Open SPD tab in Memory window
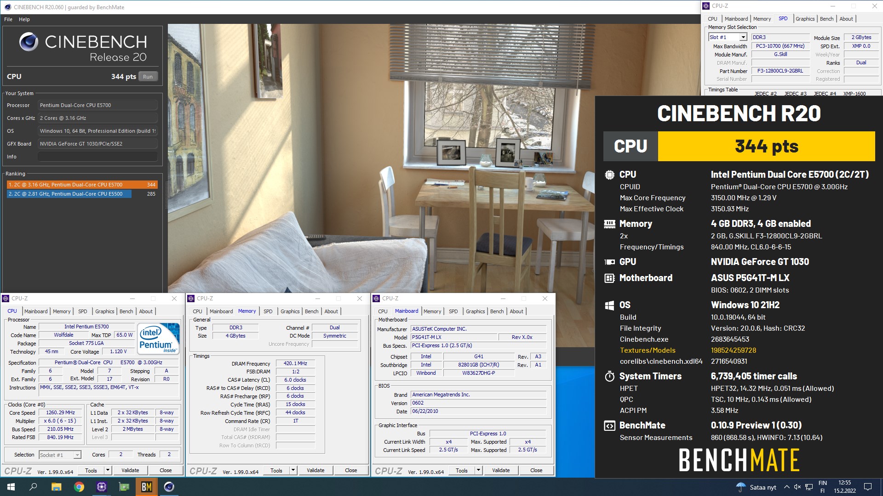 (268, 311)
